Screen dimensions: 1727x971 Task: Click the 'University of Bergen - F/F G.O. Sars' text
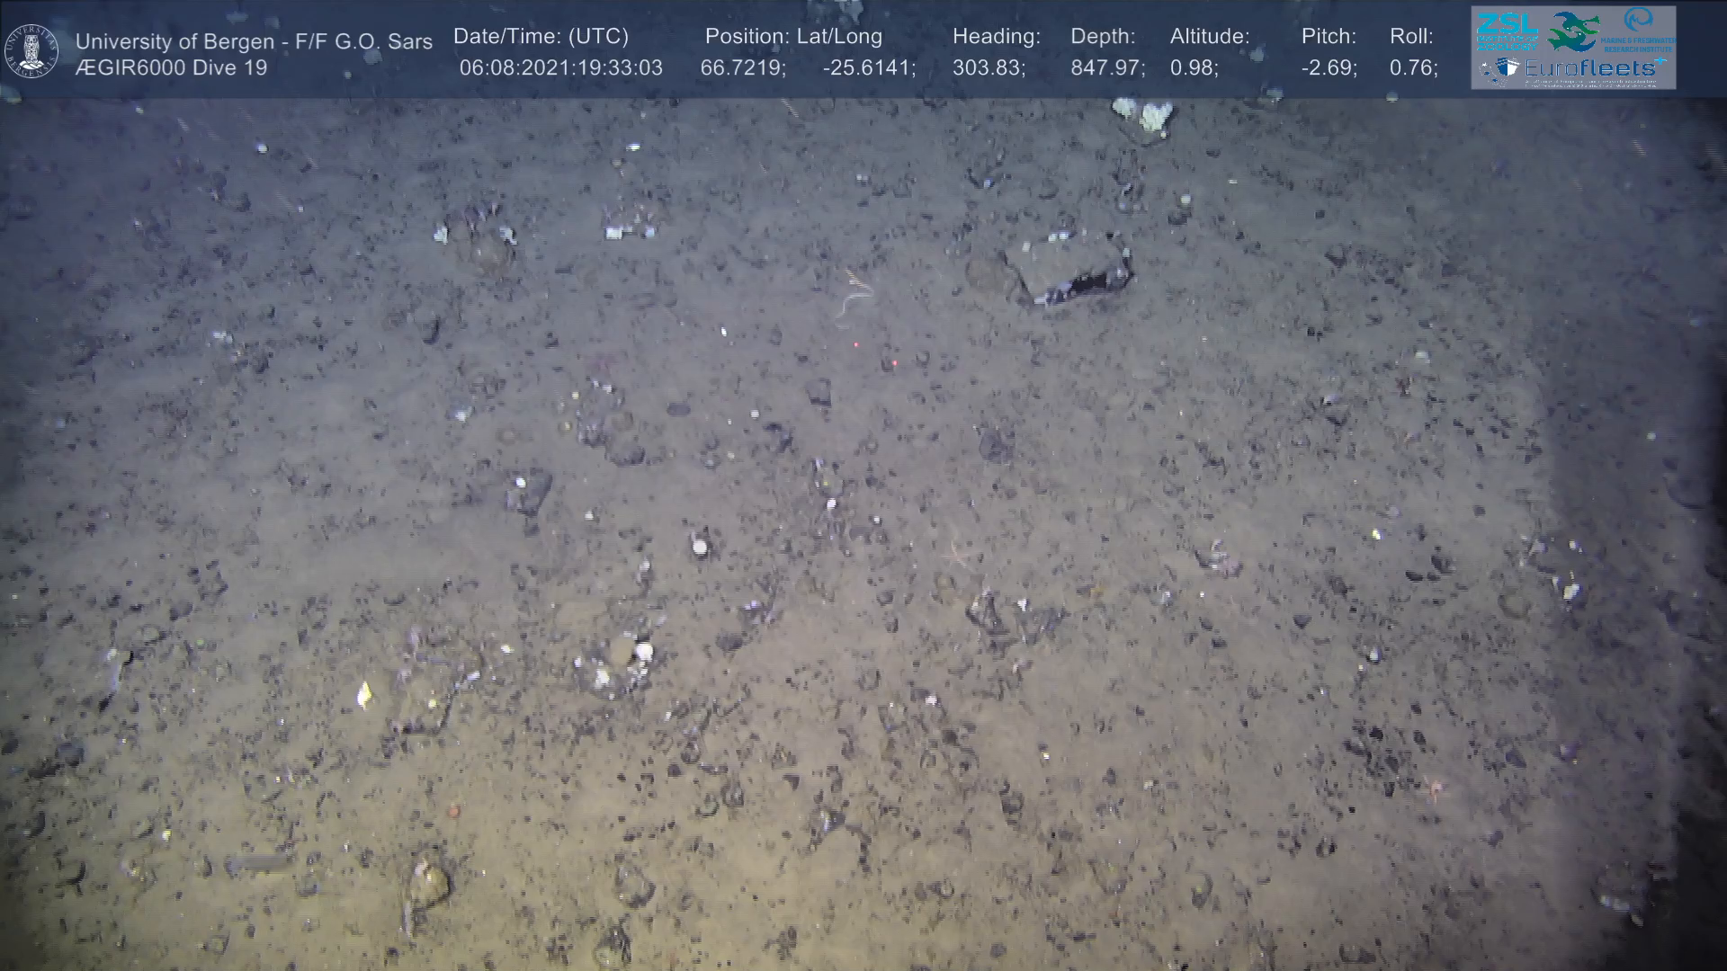(254, 41)
